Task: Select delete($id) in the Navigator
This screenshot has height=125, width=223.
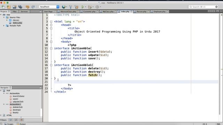Action: pyautogui.click(x=18, y=107)
